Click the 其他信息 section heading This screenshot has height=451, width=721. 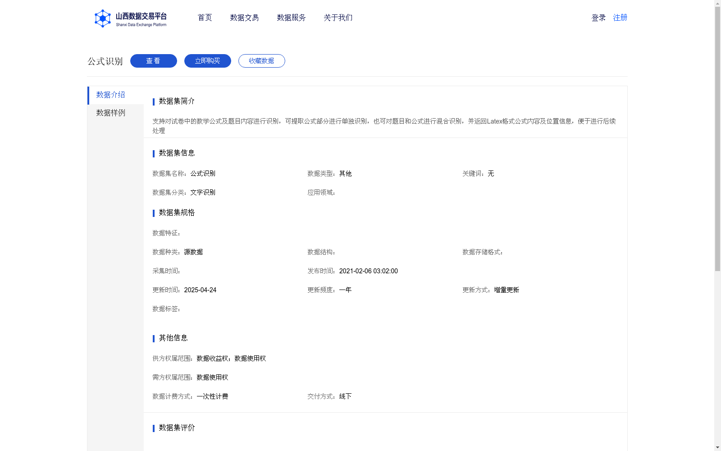[x=173, y=338]
